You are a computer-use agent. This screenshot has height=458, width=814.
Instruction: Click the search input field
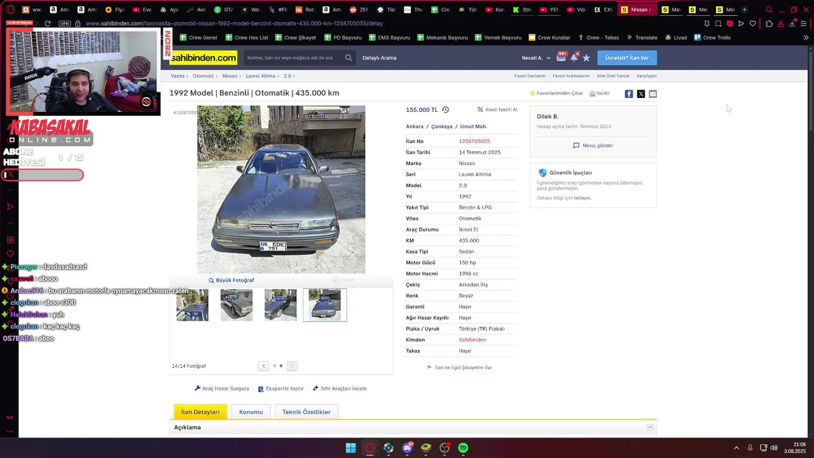[x=294, y=58]
